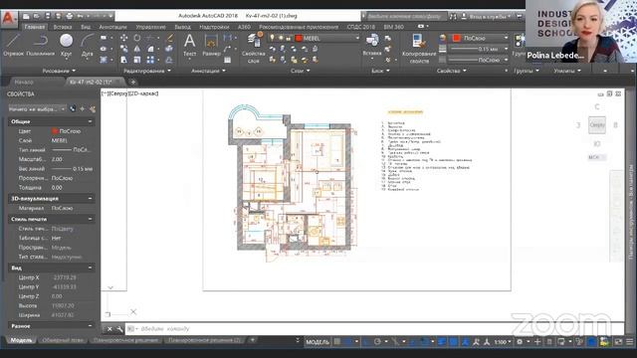Open the selection dropdown in Свойства palette
The image size is (637, 358).
pos(37,108)
